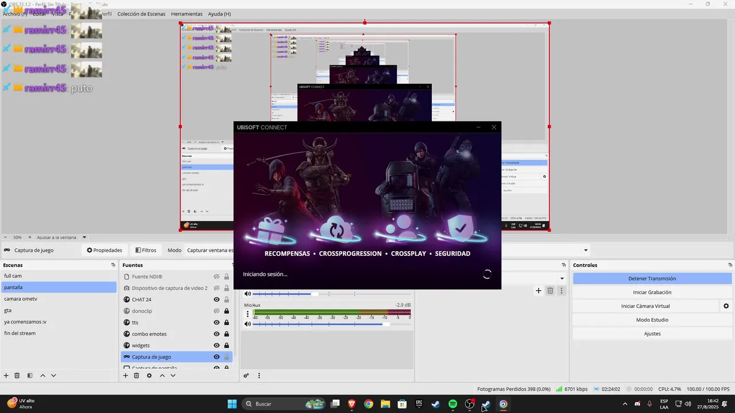This screenshot has height=413, width=735.
Task: Select the full cam scene
Action: 59,276
